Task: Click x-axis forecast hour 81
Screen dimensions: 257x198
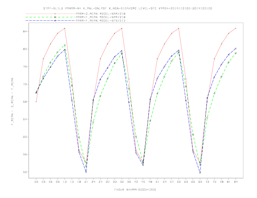Action: click(x=229, y=182)
